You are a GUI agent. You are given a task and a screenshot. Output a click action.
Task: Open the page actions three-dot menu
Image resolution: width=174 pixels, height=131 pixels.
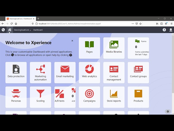click(133, 24)
